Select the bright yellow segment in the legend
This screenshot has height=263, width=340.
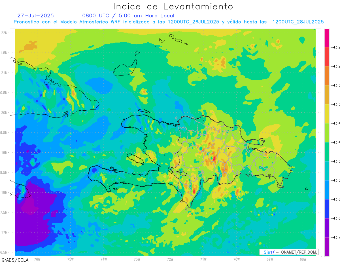[x=327, y=113]
